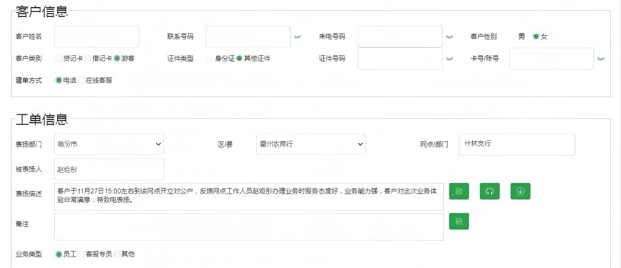Toggle eye icon next to 来电号码 field
621x268 pixels.
click(x=449, y=37)
